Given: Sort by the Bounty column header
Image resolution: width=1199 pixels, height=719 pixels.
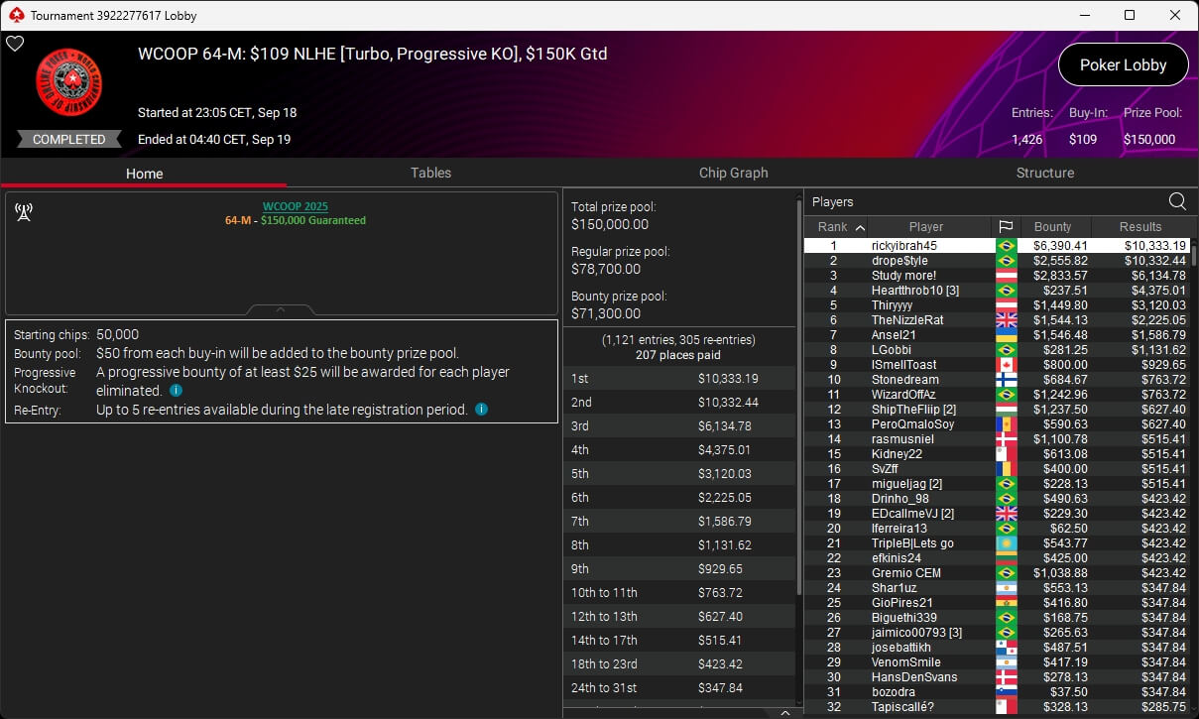Looking at the screenshot, I should pyautogui.click(x=1054, y=227).
